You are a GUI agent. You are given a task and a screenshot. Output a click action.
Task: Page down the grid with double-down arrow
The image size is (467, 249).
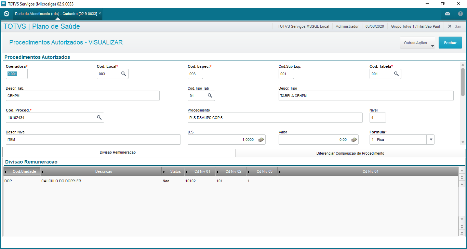(x=462, y=226)
